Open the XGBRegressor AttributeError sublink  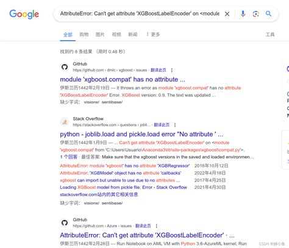(125, 166)
